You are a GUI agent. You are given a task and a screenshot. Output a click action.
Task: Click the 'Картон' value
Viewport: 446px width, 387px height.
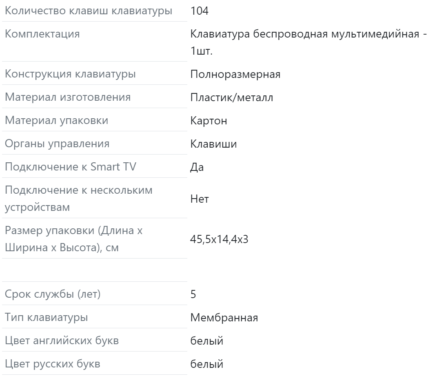pos(209,121)
